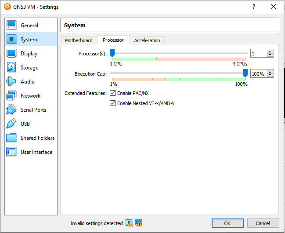Select the Processor tab
The width and height of the screenshot is (285, 233).
pos(113,40)
